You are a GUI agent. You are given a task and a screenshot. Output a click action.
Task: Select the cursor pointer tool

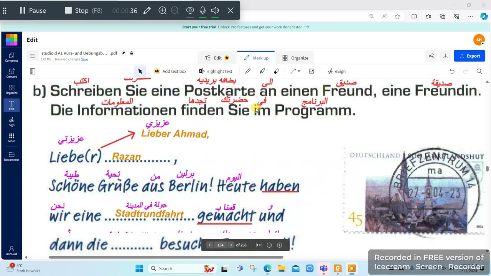pyautogui.click(x=140, y=71)
